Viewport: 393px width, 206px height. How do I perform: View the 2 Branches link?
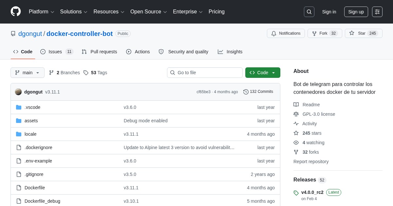tap(65, 73)
